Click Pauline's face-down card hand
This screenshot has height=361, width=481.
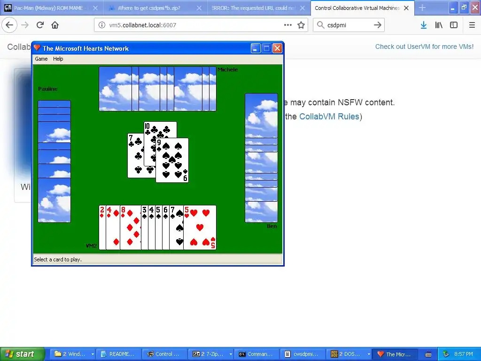click(x=54, y=161)
